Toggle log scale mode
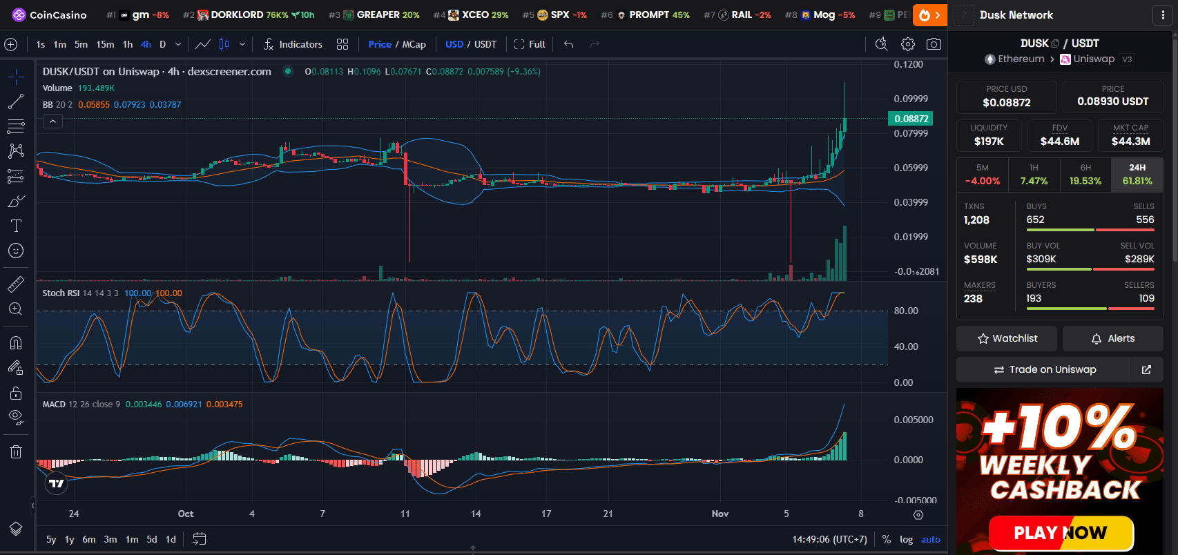Viewport: 1178px width, 555px height. coord(906,539)
